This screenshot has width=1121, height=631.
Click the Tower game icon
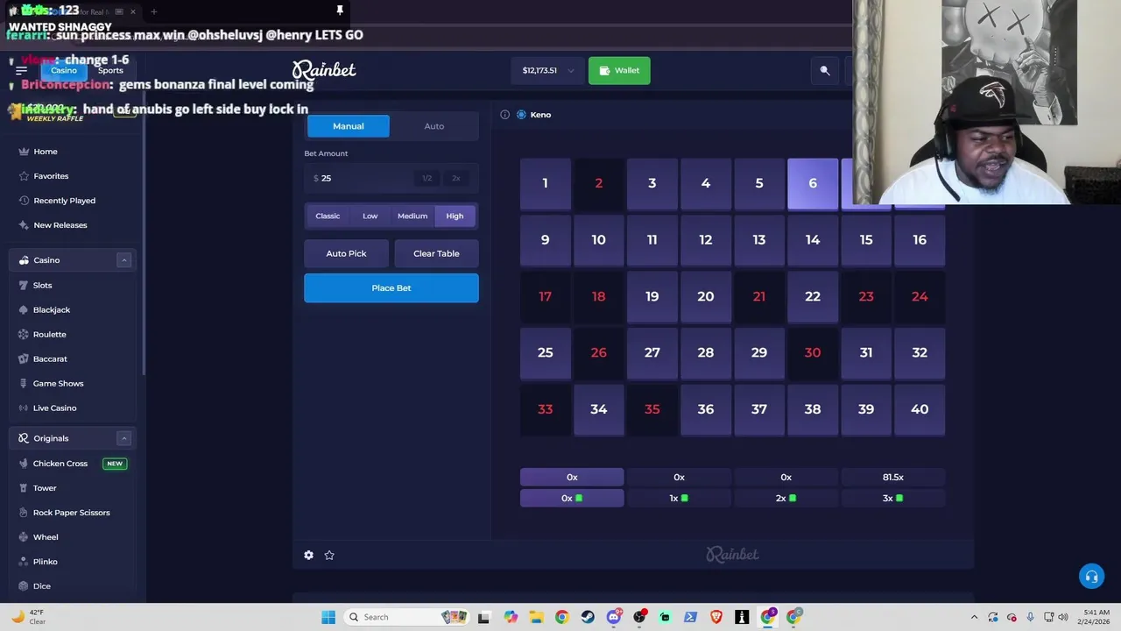24,488
